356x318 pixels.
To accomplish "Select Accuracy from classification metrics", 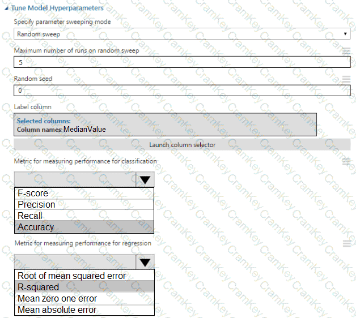I will (x=84, y=227).
